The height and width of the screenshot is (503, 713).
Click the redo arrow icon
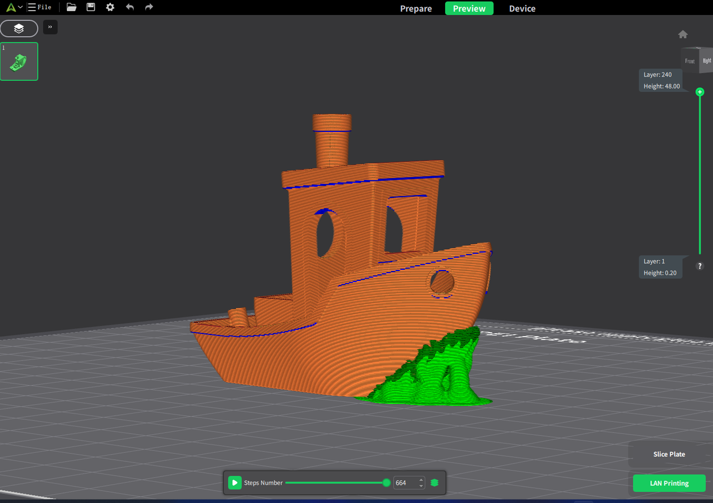point(149,7)
